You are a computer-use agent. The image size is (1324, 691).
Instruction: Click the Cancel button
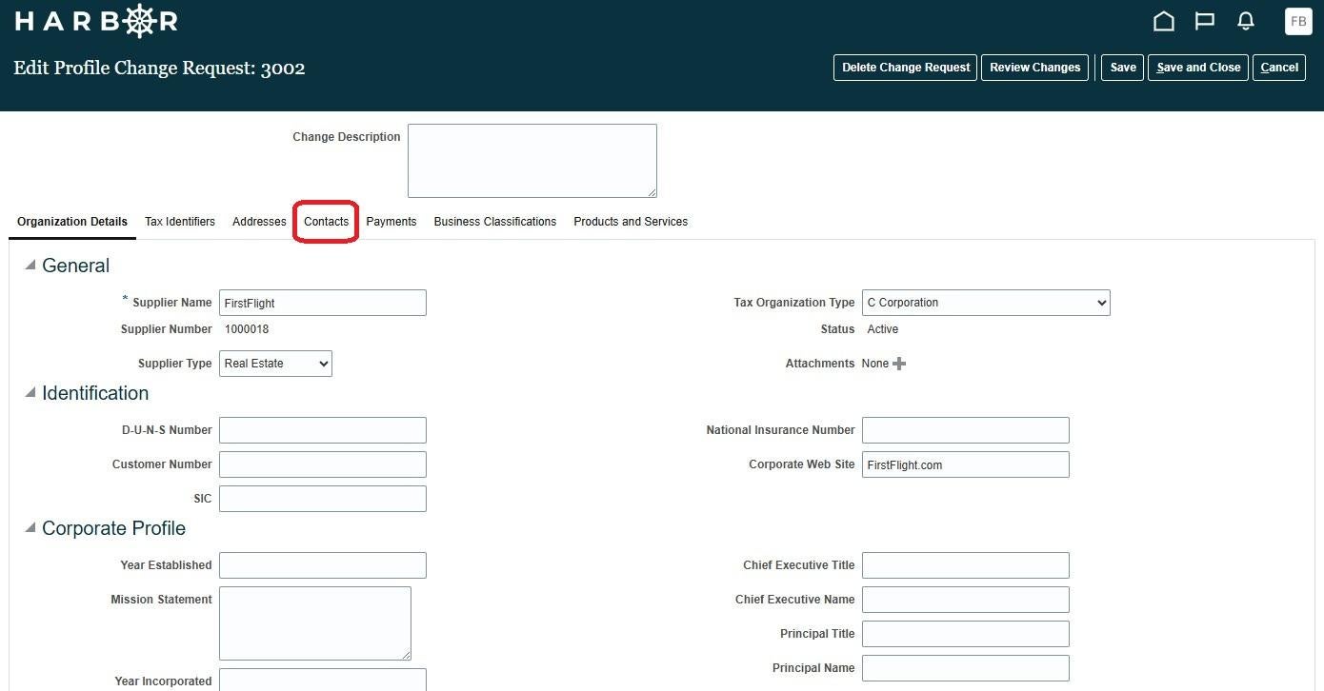click(x=1279, y=68)
